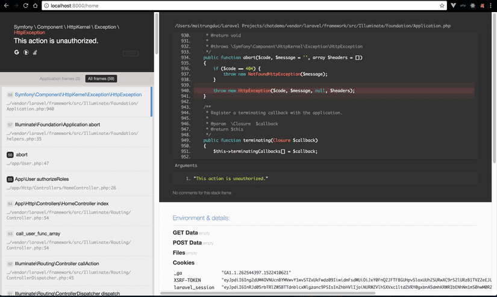Click the browser forward arrow

tap(16, 5)
